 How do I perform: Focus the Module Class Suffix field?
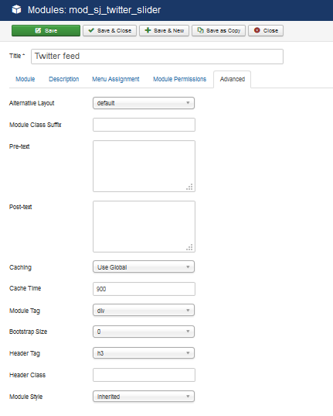pos(144,125)
